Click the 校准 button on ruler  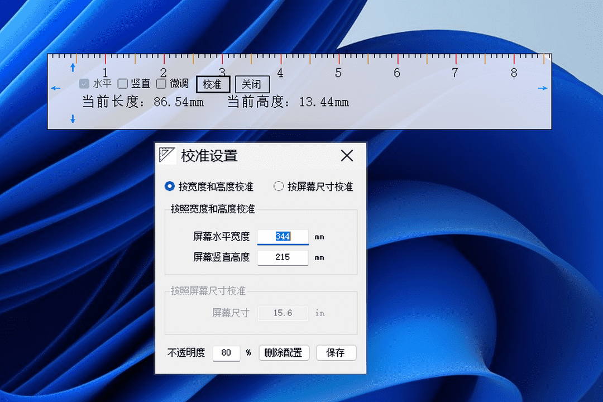pyautogui.click(x=213, y=84)
